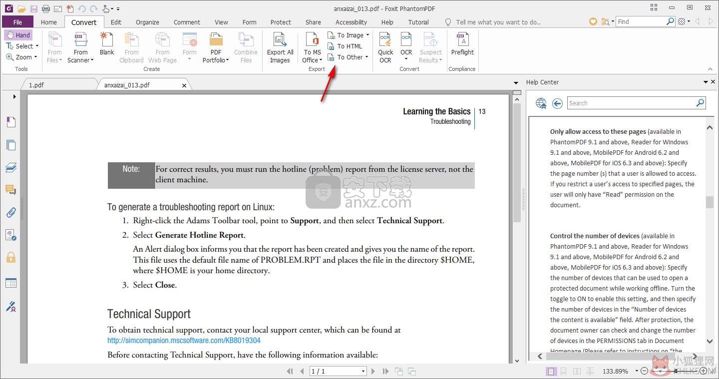719x379 pixels.
Task: Click the Print icon in quick access toolbar
Action: coord(46,8)
